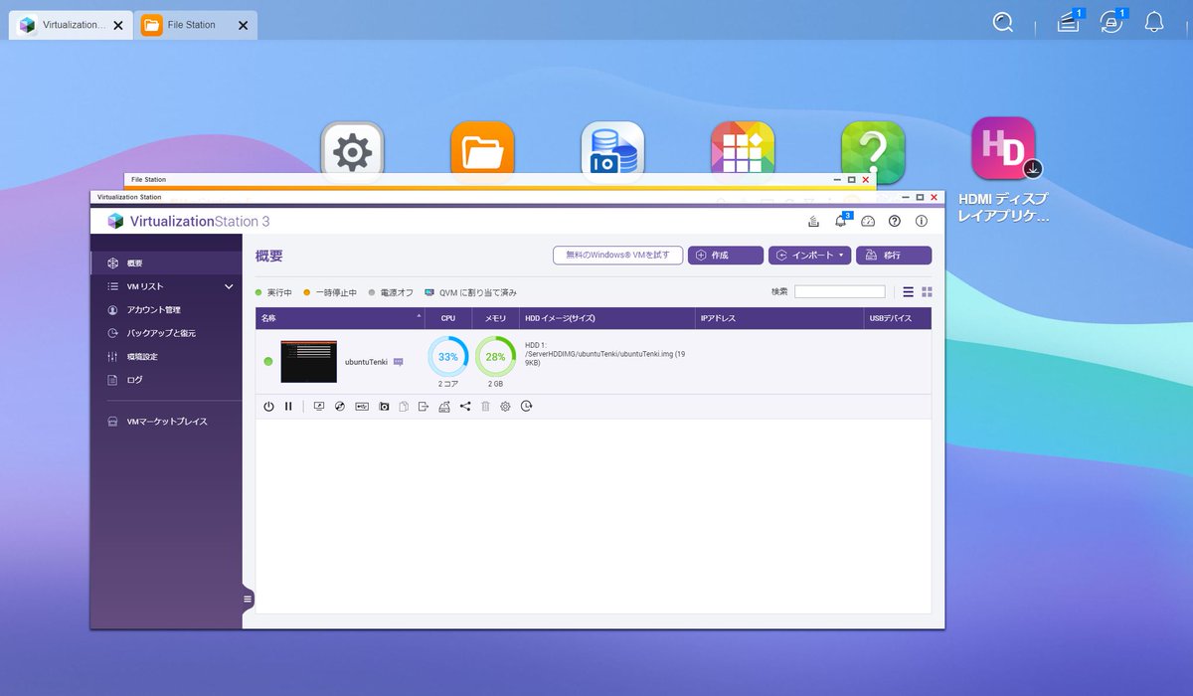Open external devices icon in top system bar
1193x696 pixels.
tap(1111, 22)
